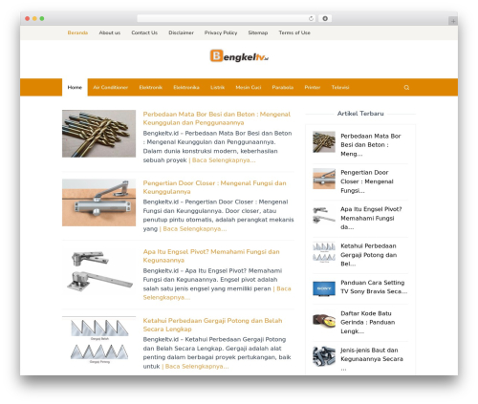The image size is (478, 404).
Task: Click the Bengkeltv site logo
Action: tap(239, 56)
